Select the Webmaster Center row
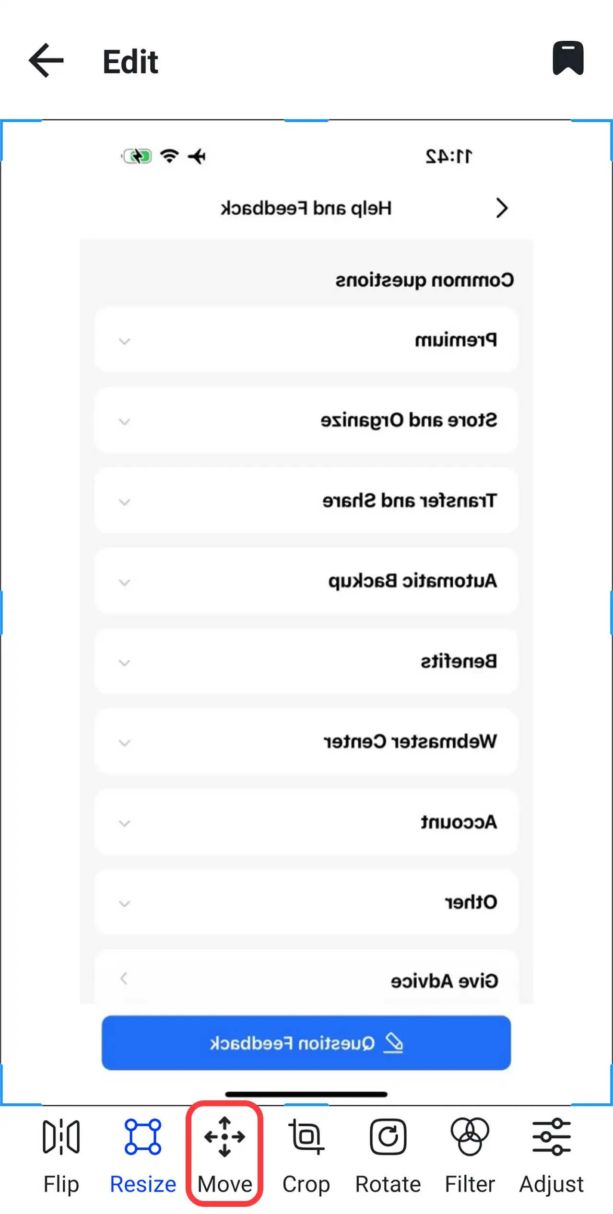Screen dimensions: 613x1214 [306, 742]
